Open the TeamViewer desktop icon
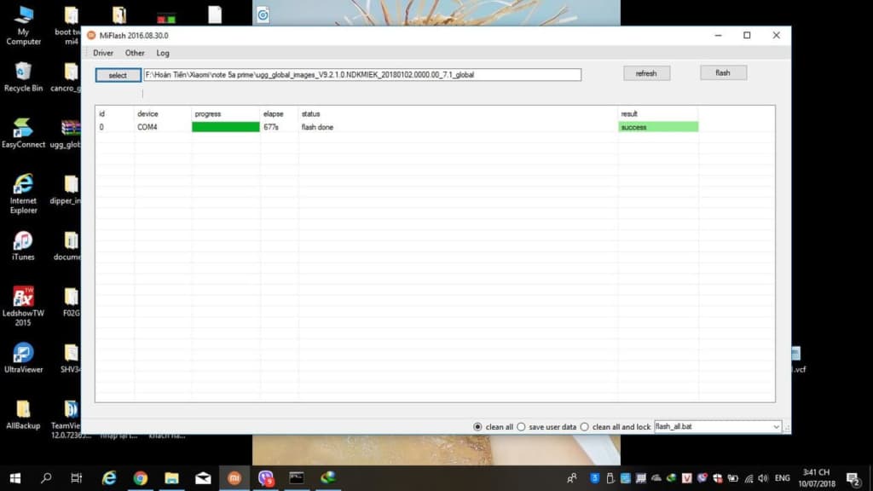 coord(71,419)
